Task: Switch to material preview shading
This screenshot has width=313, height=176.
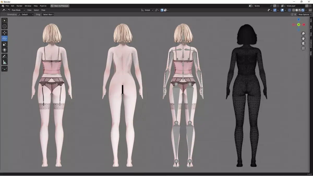Action: (300, 10)
